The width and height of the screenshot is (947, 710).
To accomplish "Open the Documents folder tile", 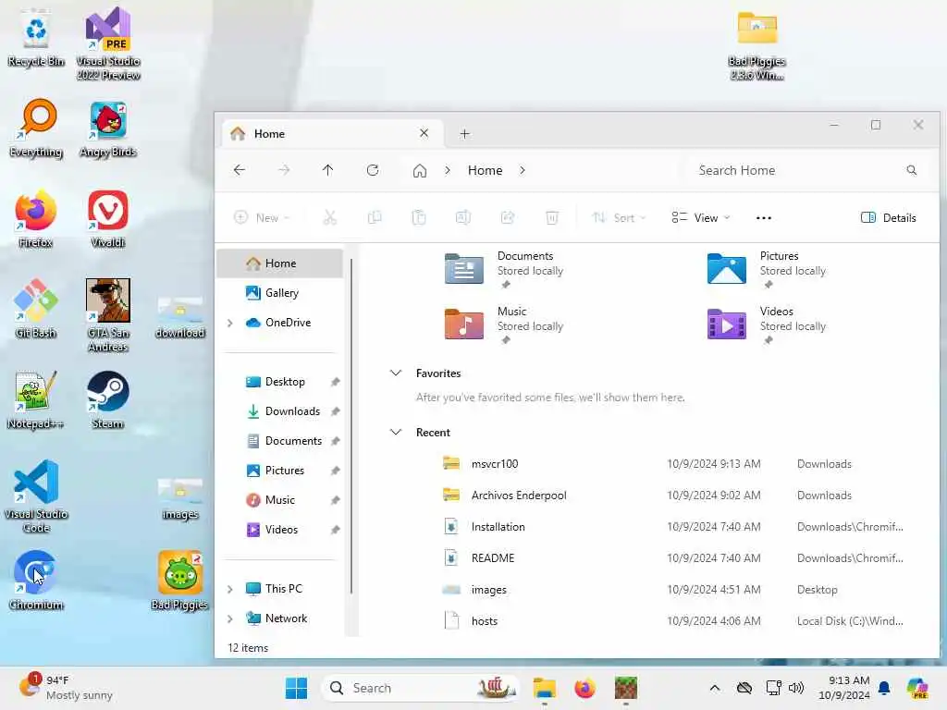I will pos(504,269).
